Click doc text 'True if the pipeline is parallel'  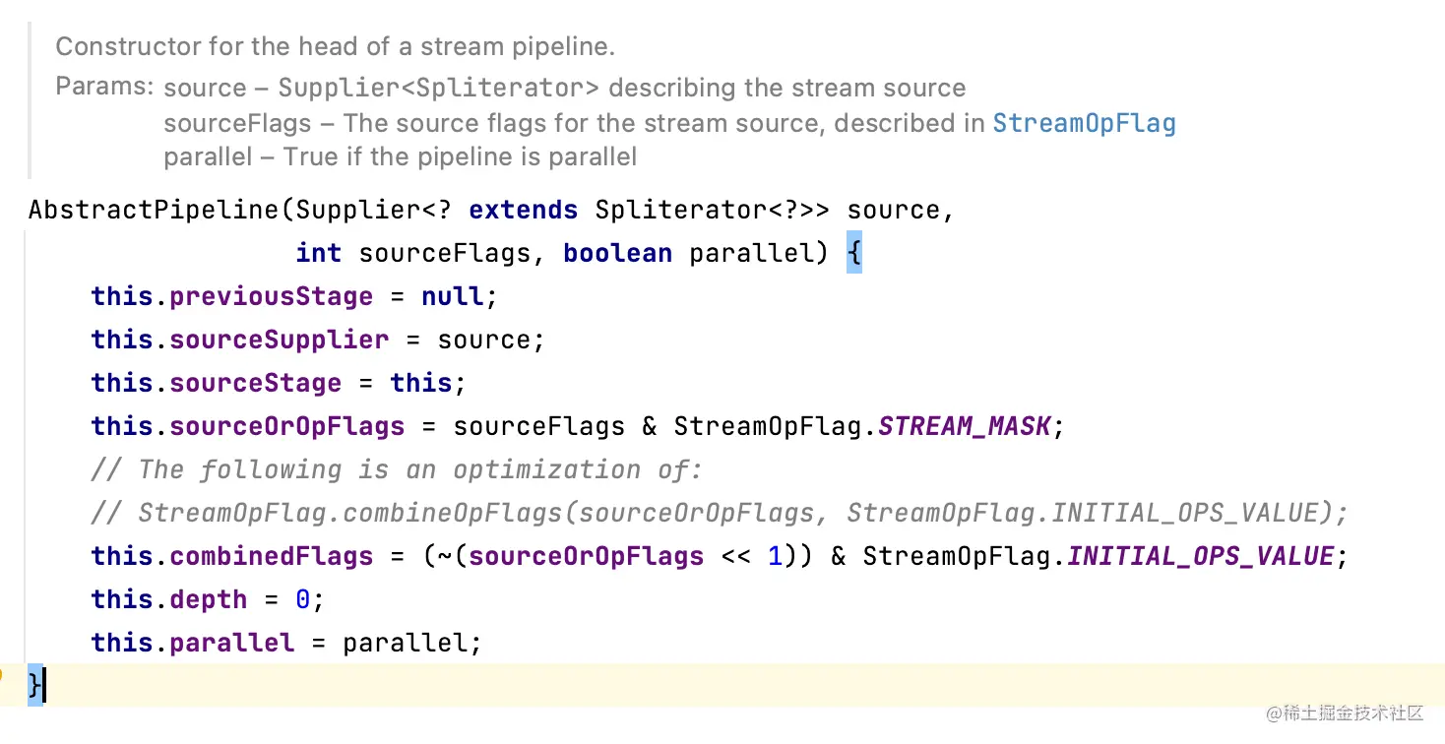coord(461,156)
